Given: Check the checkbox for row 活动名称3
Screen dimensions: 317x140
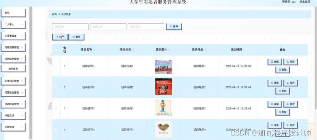Looking at the screenshot, I should point(56,108).
